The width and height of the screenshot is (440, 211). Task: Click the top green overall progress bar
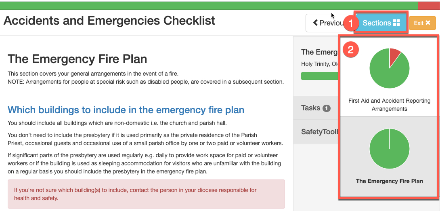(x=209, y=5)
